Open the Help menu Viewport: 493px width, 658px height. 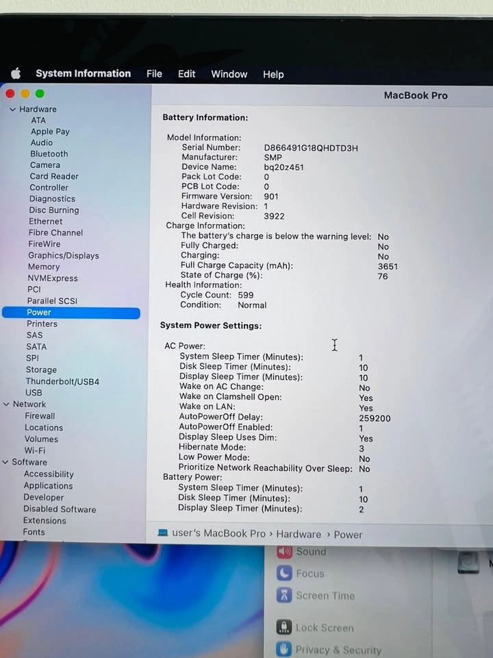click(273, 74)
